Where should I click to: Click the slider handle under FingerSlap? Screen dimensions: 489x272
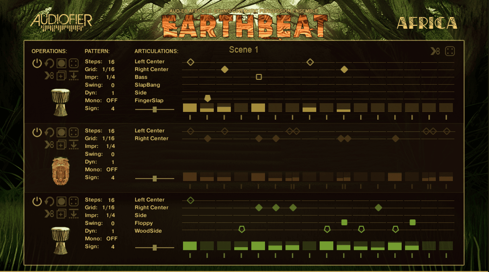click(155, 110)
